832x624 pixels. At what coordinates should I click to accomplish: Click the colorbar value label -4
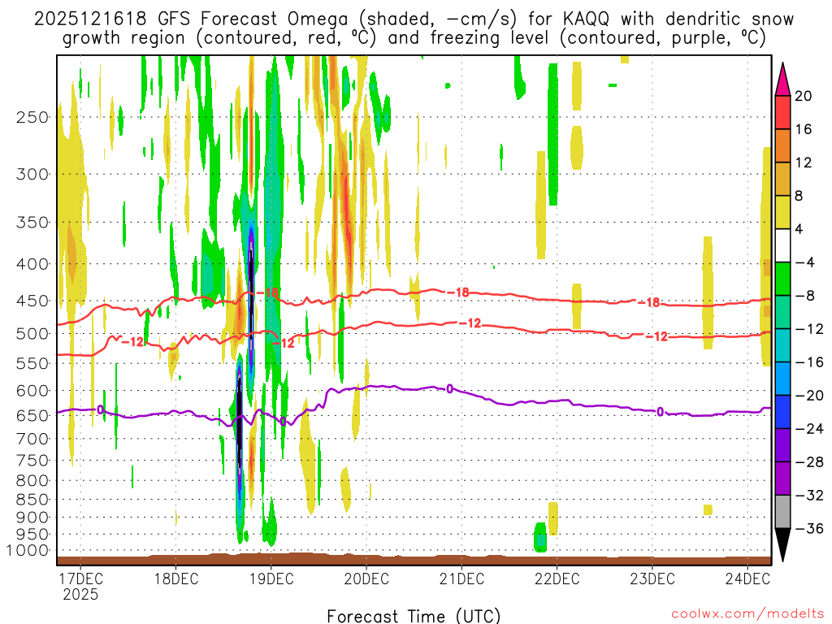804,262
